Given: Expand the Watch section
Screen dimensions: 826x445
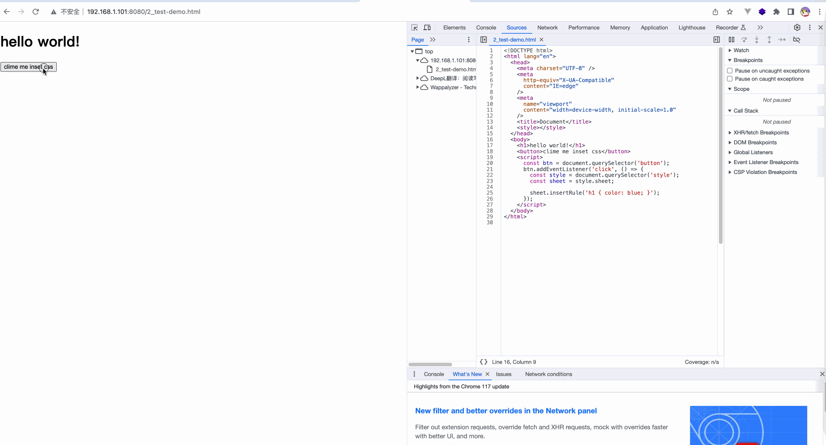Looking at the screenshot, I should [x=731, y=50].
